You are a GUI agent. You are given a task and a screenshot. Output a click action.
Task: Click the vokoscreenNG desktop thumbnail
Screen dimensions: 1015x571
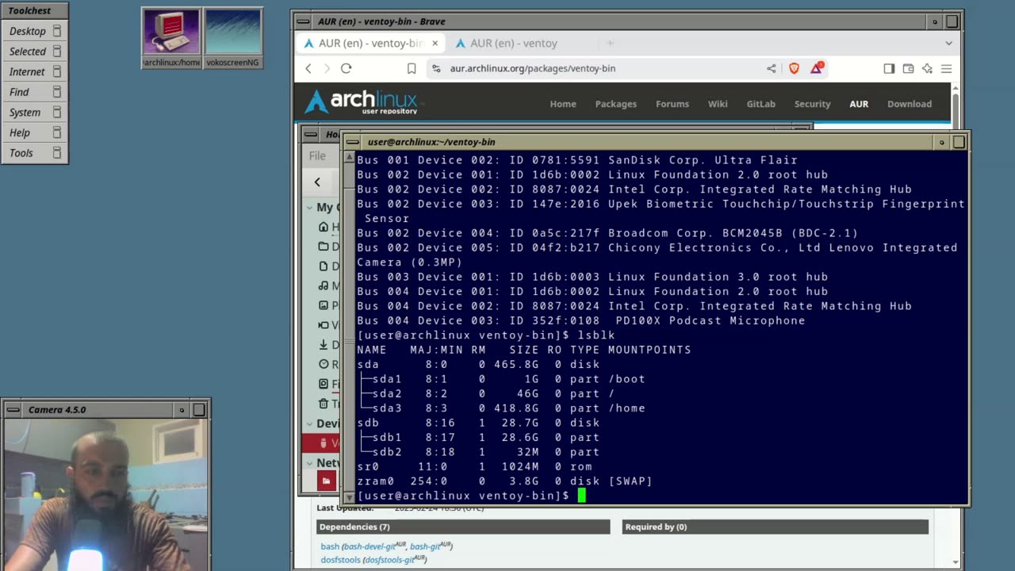(233, 38)
